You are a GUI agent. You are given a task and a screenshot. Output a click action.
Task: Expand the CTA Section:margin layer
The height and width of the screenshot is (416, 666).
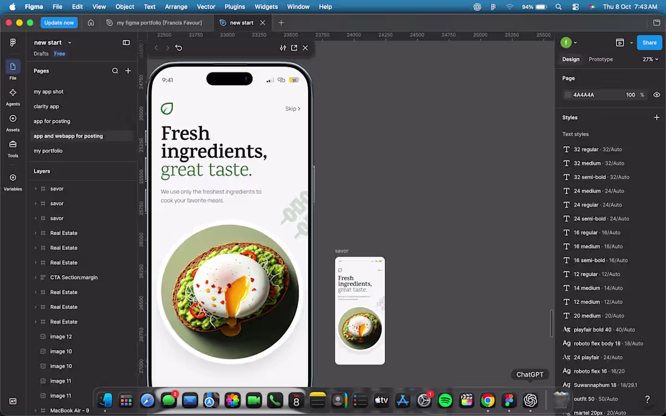36,278
